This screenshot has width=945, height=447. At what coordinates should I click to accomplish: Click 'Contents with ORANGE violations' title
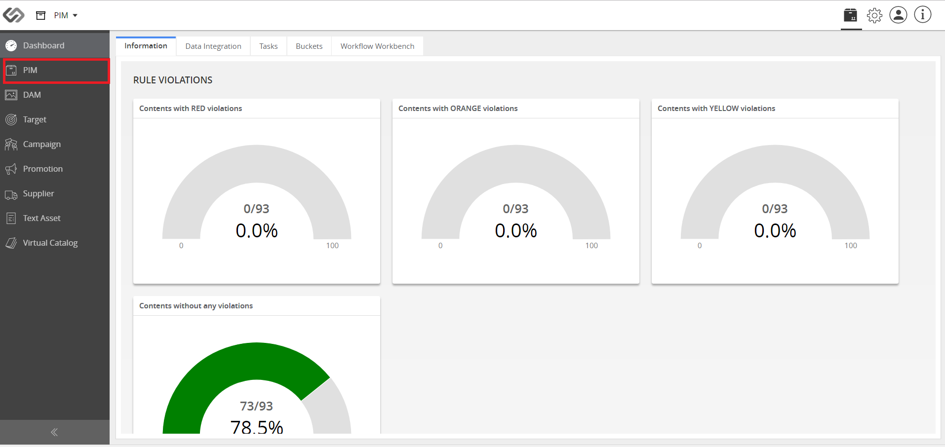pos(458,109)
